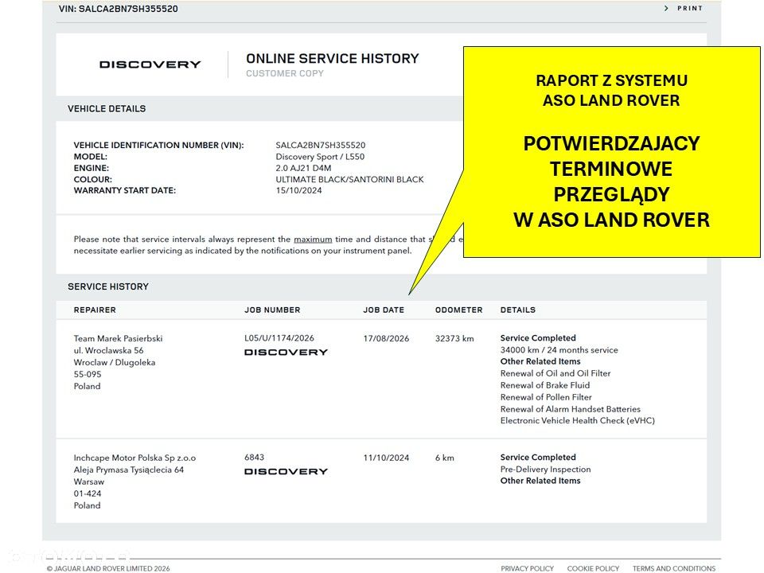Image resolution: width=764 pixels, height=573 pixels.
Task: Select repairer 'Inchcape Motor Polska Sp z.o.o'
Action: (x=135, y=458)
